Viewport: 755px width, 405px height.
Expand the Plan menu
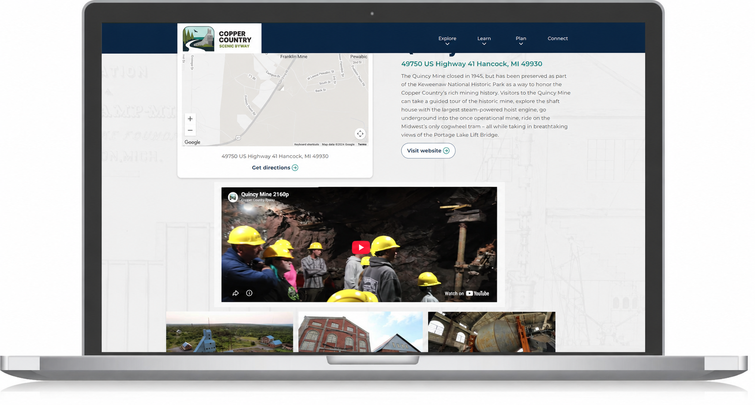pyautogui.click(x=521, y=40)
